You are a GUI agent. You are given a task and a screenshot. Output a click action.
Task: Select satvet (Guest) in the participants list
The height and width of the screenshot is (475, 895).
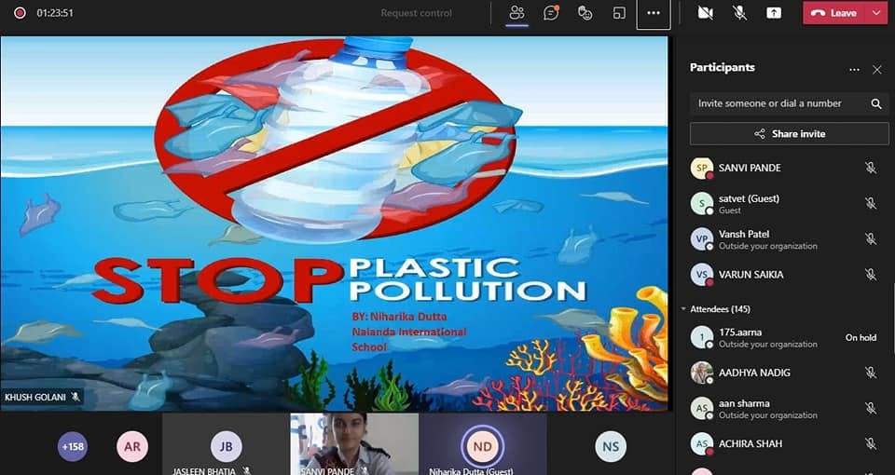(x=789, y=204)
